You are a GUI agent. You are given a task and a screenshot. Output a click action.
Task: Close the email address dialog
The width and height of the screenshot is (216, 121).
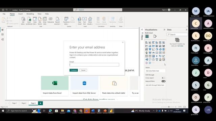coord(123,42)
